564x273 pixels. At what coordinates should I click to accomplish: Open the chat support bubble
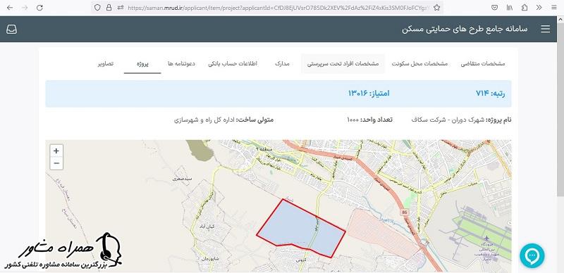click(532, 255)
